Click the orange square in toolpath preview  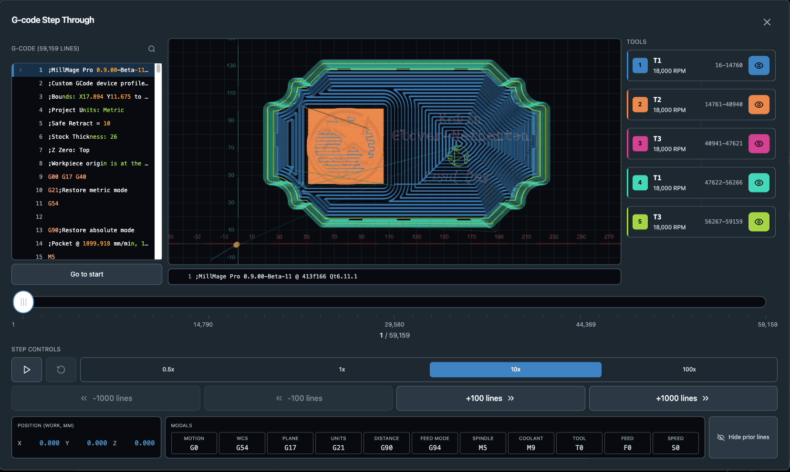346,146
